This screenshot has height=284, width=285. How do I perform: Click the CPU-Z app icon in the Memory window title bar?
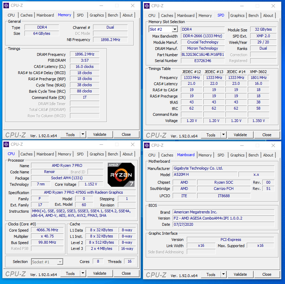pos(6,6)
